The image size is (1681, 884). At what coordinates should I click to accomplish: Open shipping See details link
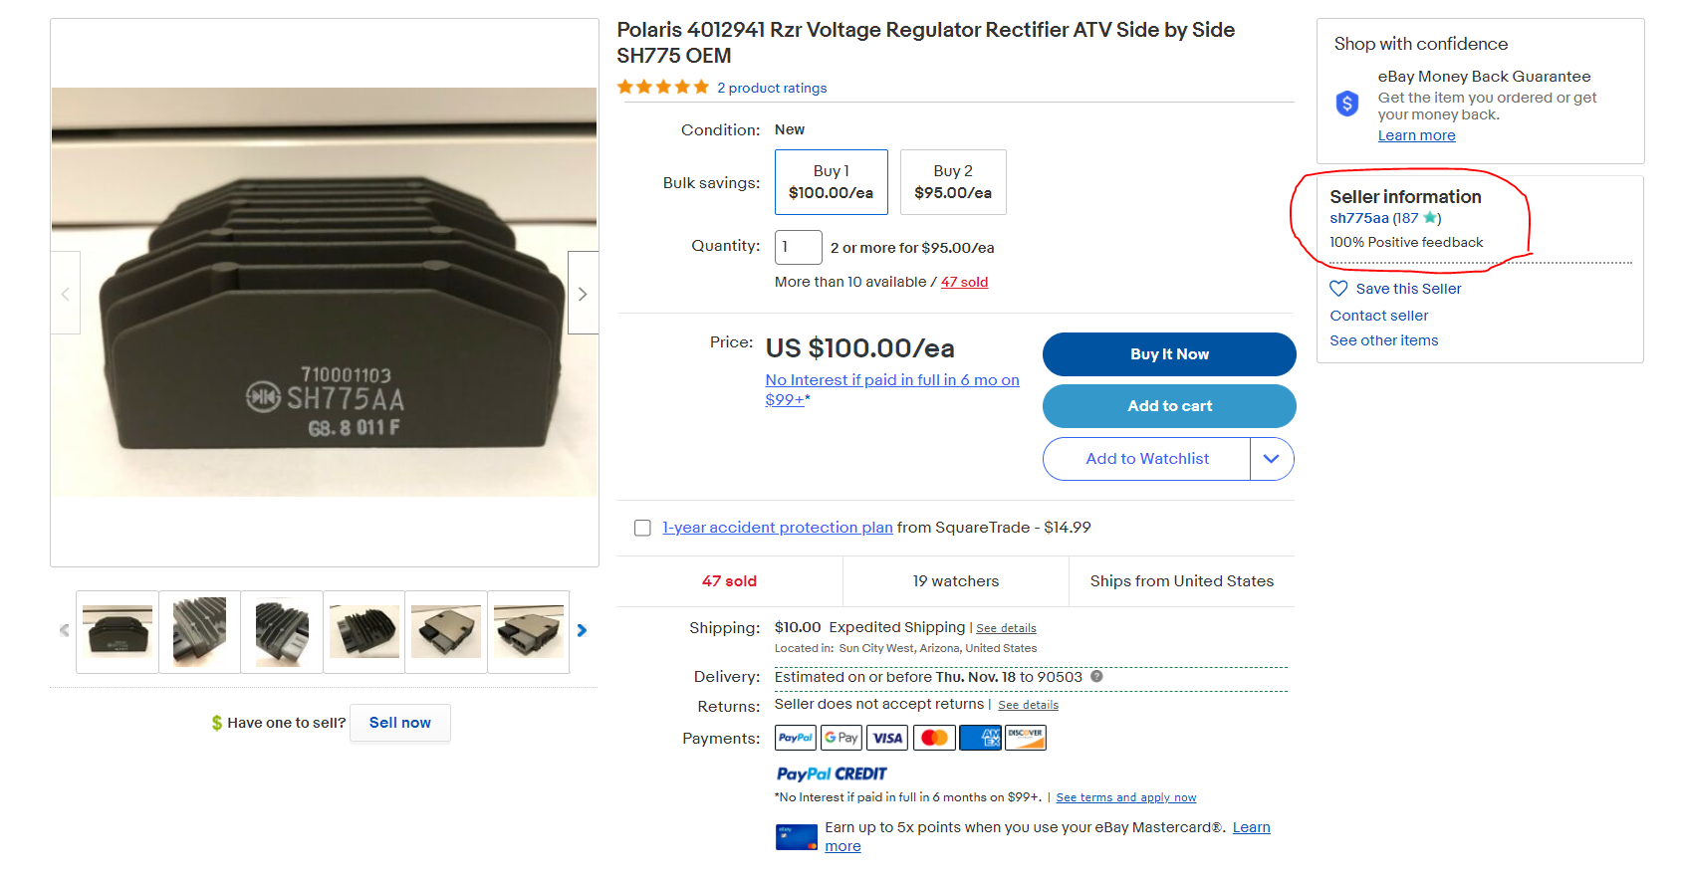(x=1006, y=628)
